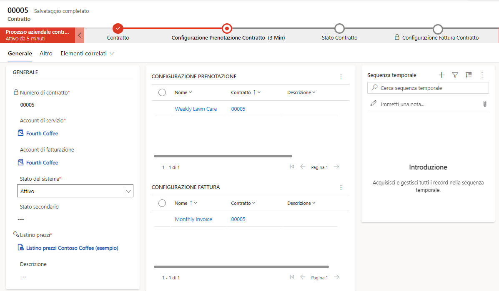499x291 pixels.
Task: Add a new timeline record with plus
Action: 441,75
